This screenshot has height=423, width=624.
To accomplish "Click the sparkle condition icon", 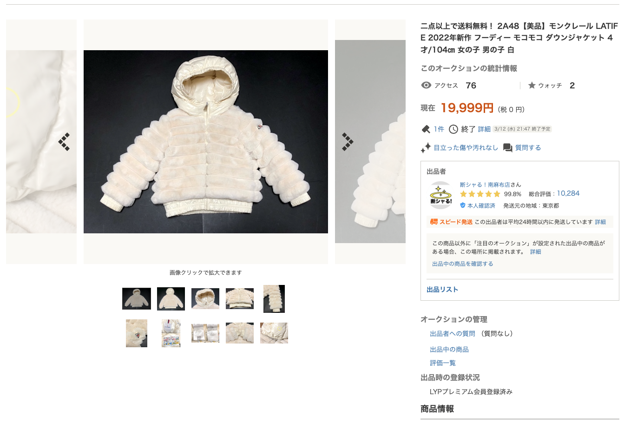I will coord(426,148).
